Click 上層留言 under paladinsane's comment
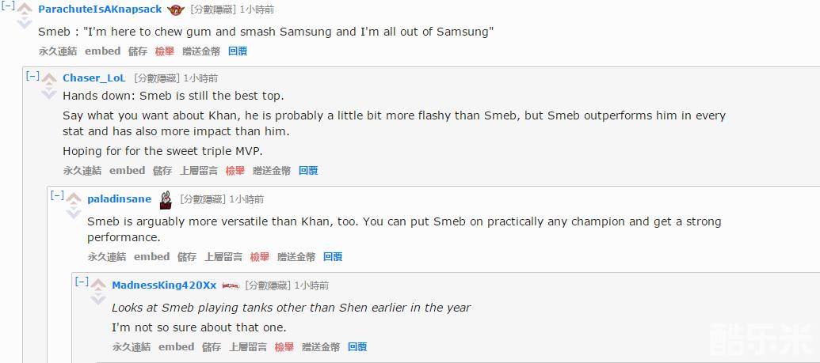The image size is (820, 363). [x=223, y=256]
